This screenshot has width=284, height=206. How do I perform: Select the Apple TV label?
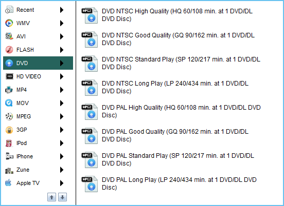tap(28, 183)
